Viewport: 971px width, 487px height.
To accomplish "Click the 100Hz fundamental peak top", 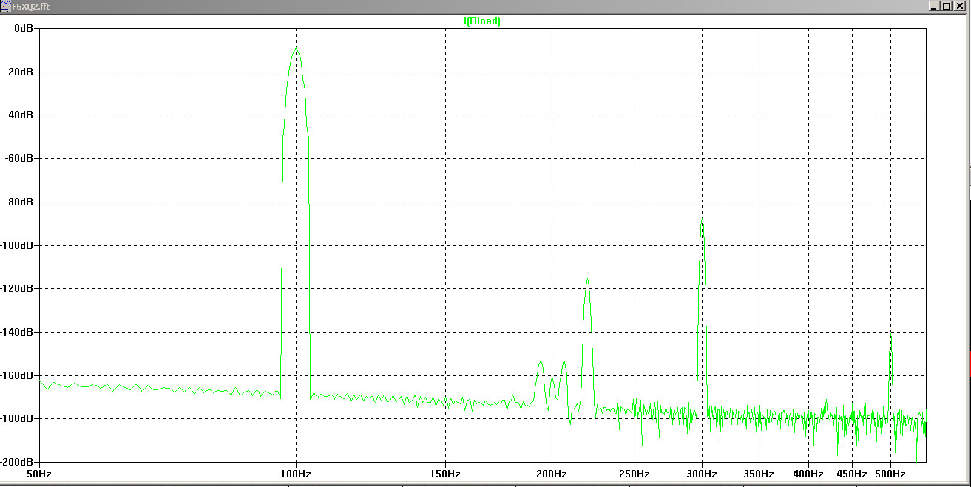I will 296,48.
